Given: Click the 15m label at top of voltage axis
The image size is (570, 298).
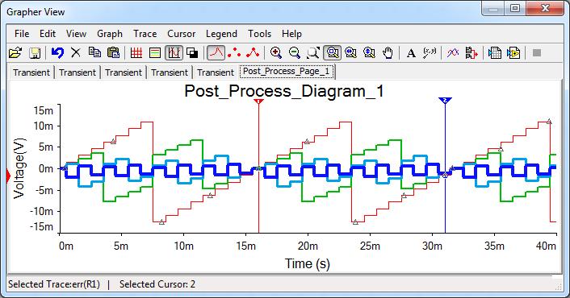Looking at the screenshot, I should click(43, 110).
